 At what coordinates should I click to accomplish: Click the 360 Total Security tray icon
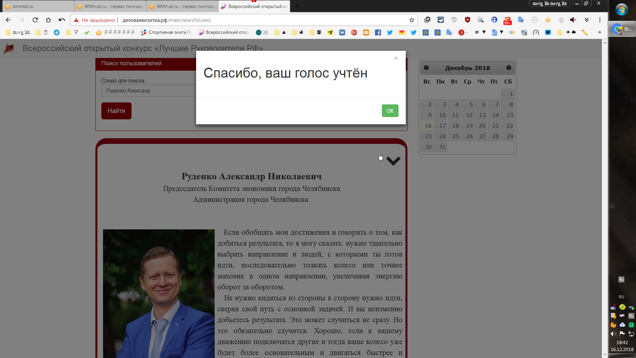[x=622, y=307]
